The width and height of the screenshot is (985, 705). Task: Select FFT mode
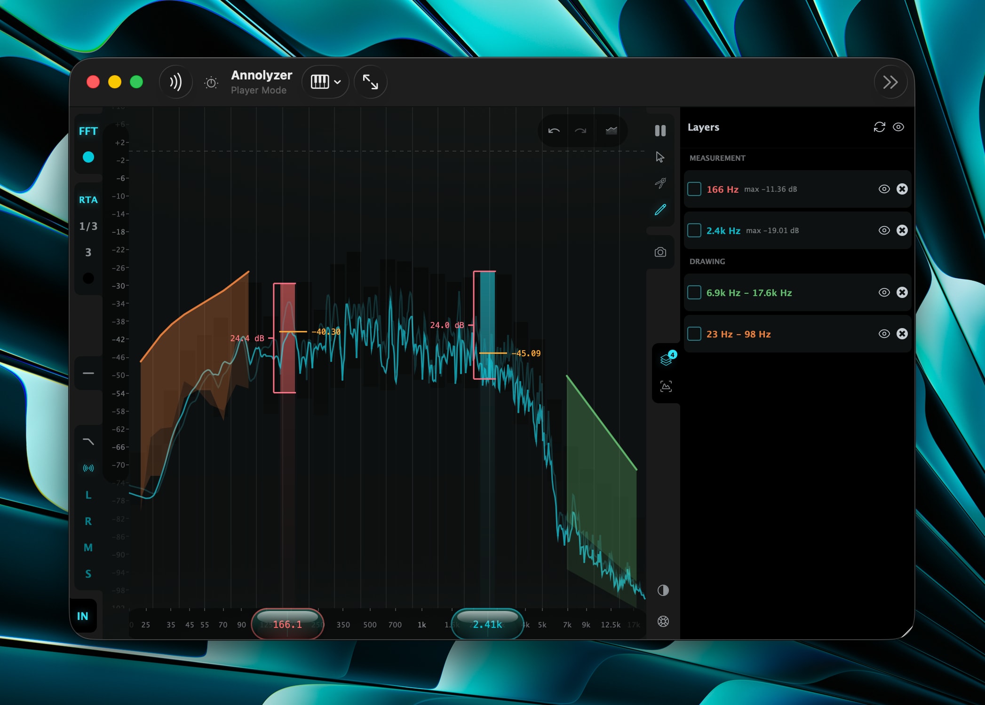point(88,131)
